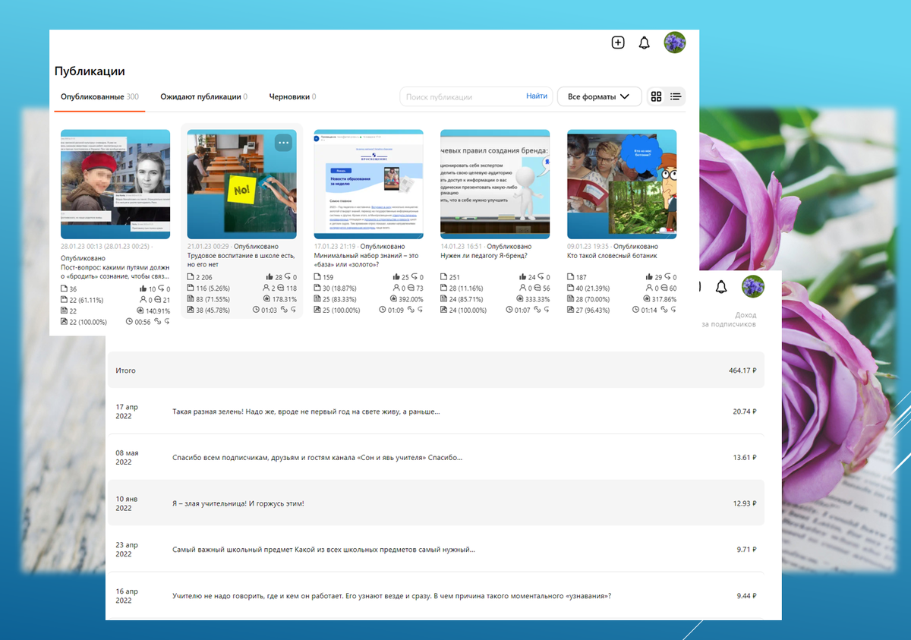The width and height of the screenshot is (911, 640).
Task: Open title Пост-вопрос: какими путями
Action: (115, 273)
